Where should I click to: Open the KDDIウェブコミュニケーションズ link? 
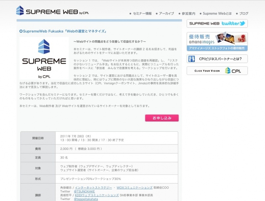[97, 195]
